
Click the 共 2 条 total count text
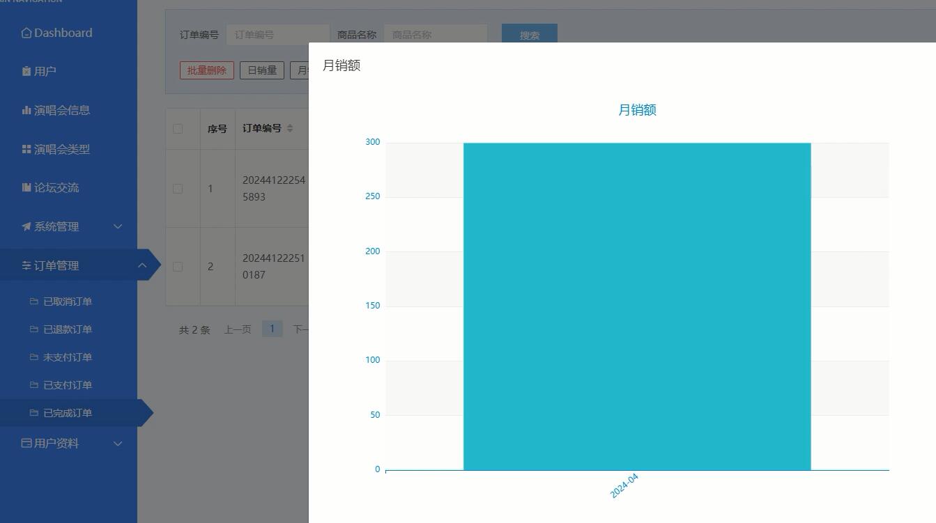pos(194,330)
